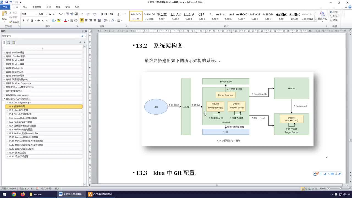Switch to the 页面布局 tab

[37, 7]
